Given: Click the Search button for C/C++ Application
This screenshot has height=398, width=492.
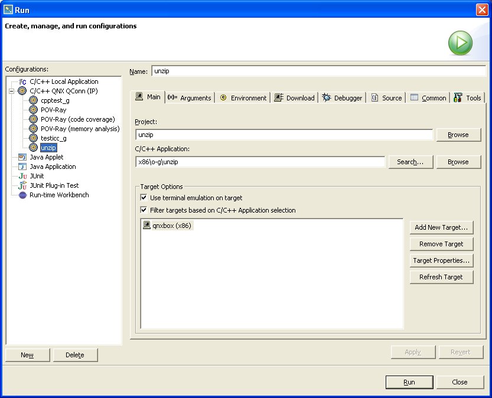Looking at the screenshot, I should [x=410, y=162].
